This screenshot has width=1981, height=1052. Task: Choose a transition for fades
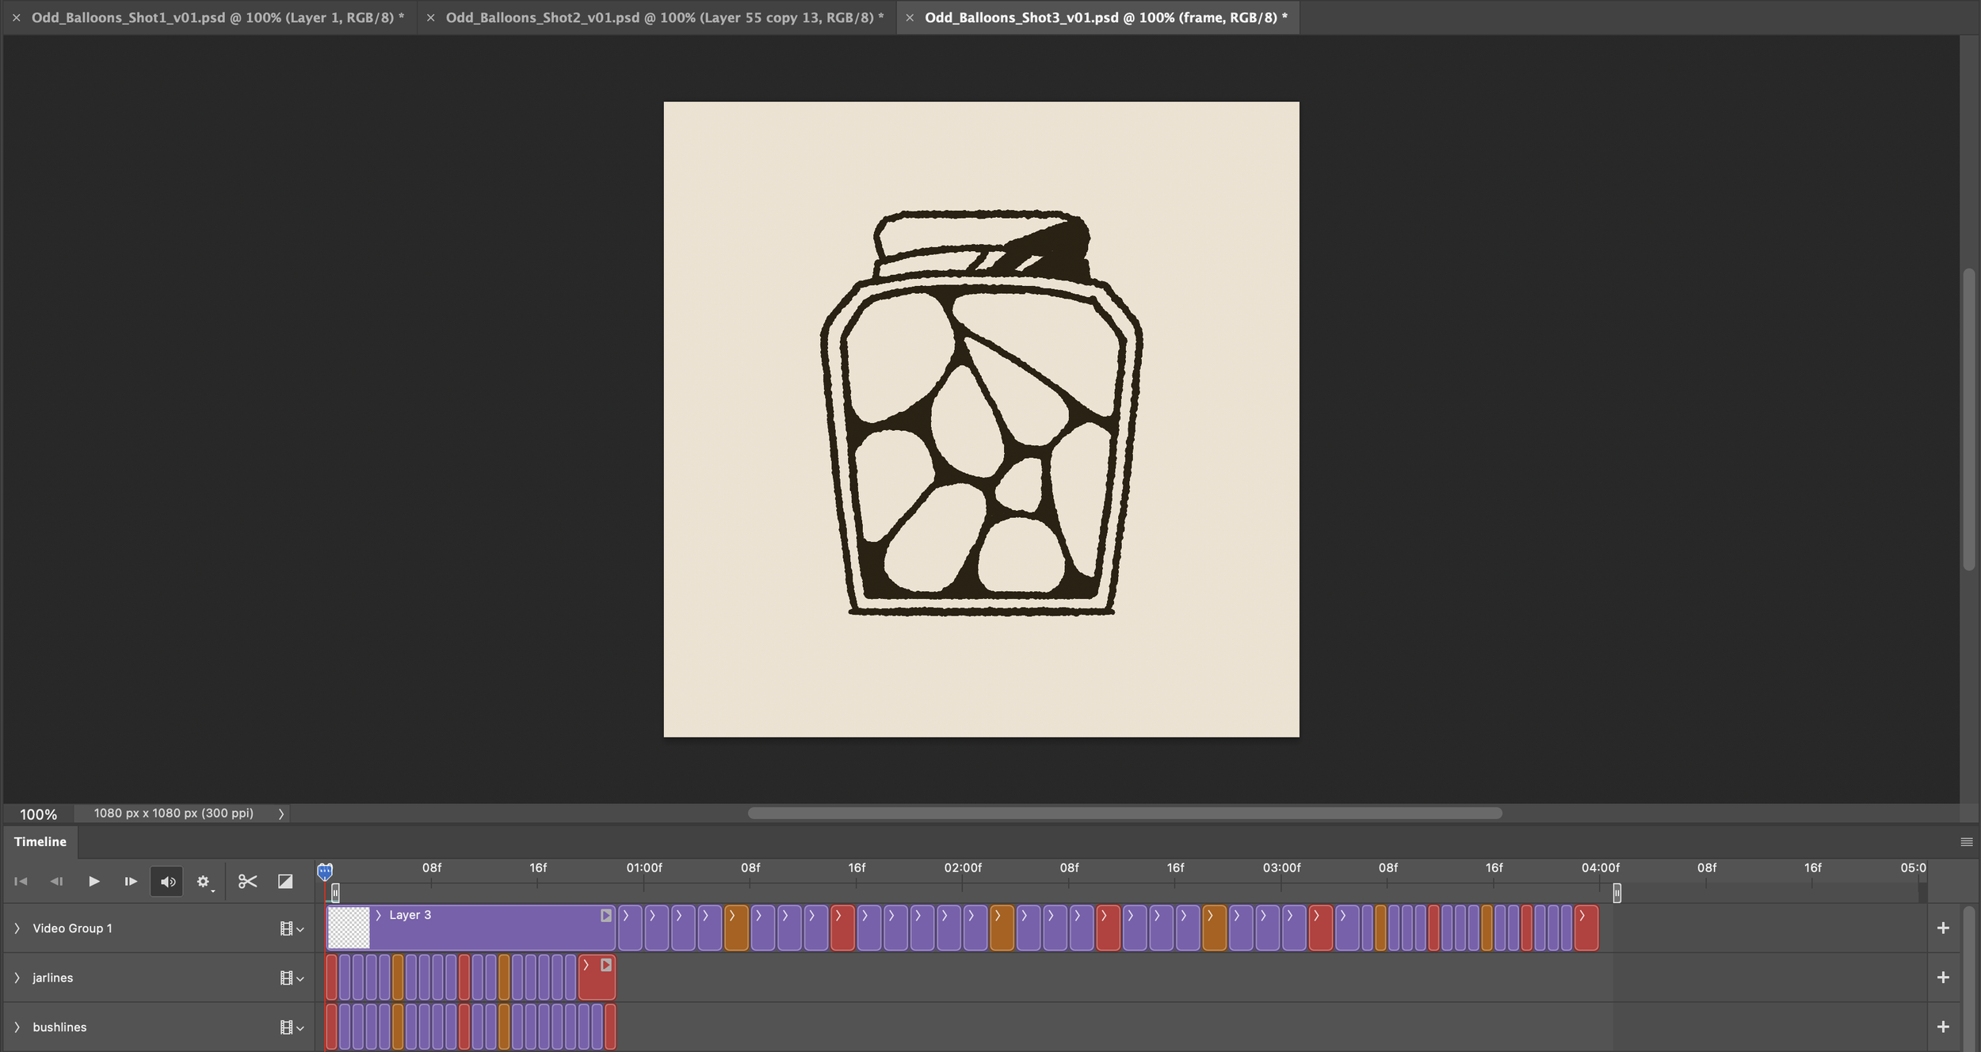pyautogui.click(x=285, y=882)
